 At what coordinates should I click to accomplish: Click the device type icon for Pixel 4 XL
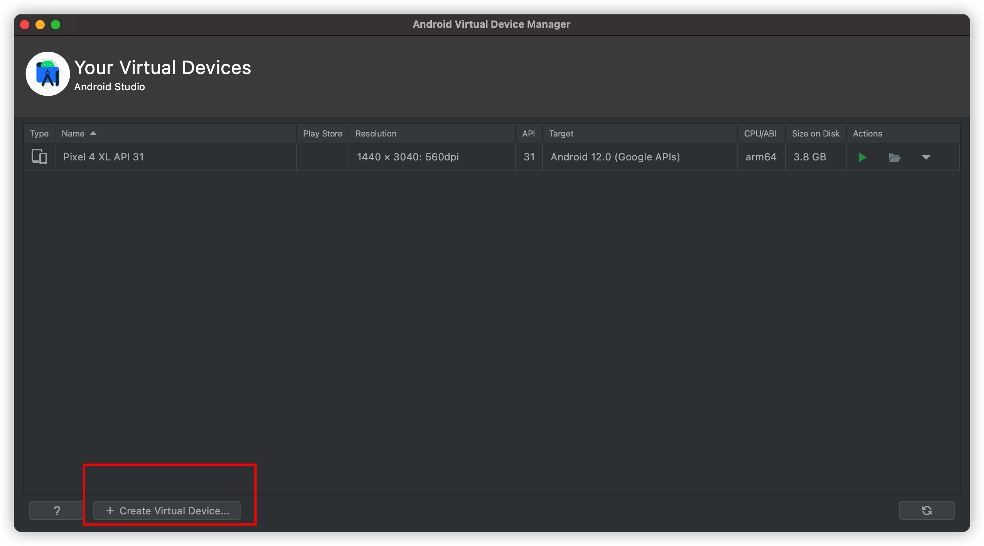click(x=39, y=157)
